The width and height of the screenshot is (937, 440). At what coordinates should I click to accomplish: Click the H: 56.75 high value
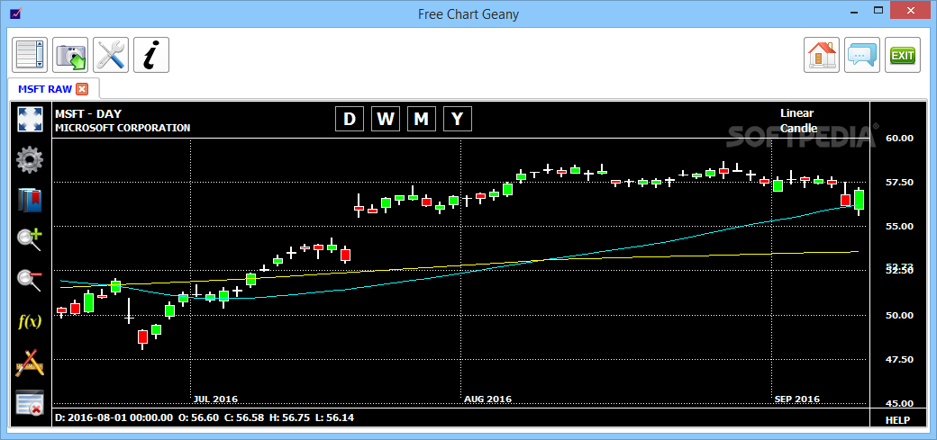tap(290, 418)
